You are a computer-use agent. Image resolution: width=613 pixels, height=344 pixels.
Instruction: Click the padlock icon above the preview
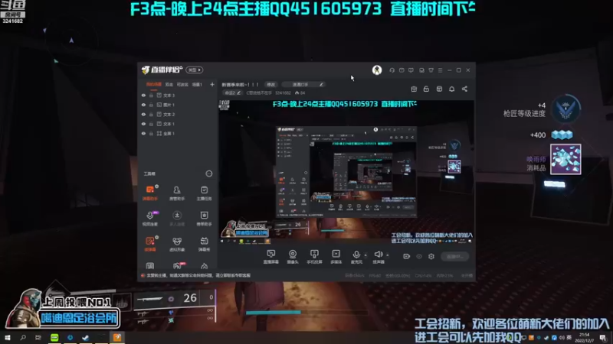[x=426, y=89]
